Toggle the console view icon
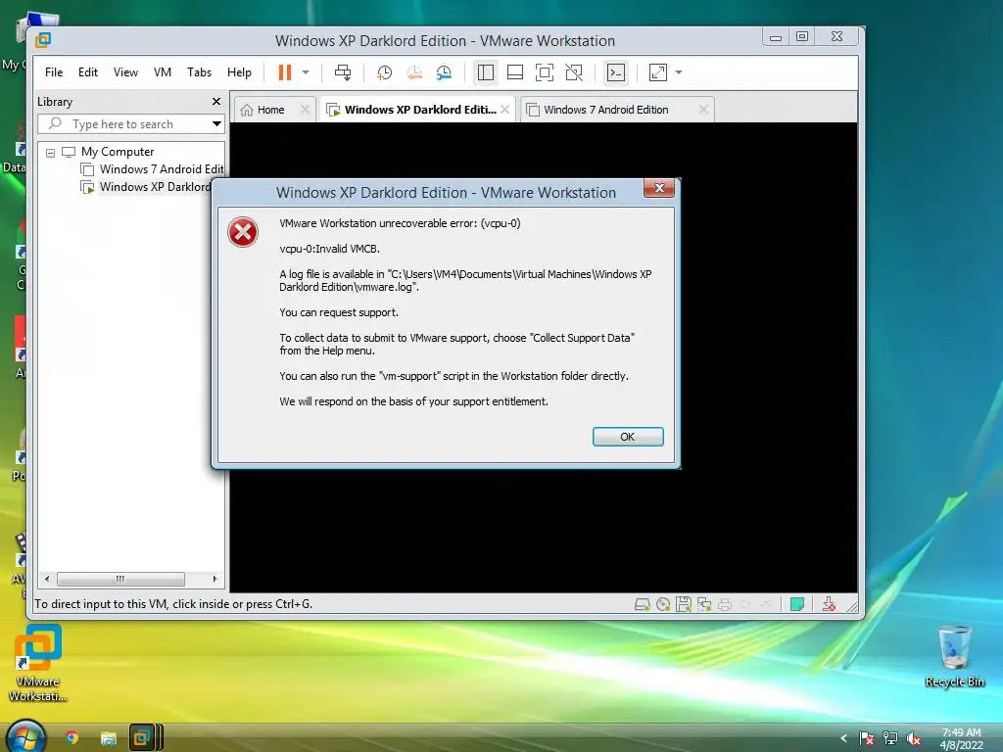1003x752 pixels. pos(616,72)
